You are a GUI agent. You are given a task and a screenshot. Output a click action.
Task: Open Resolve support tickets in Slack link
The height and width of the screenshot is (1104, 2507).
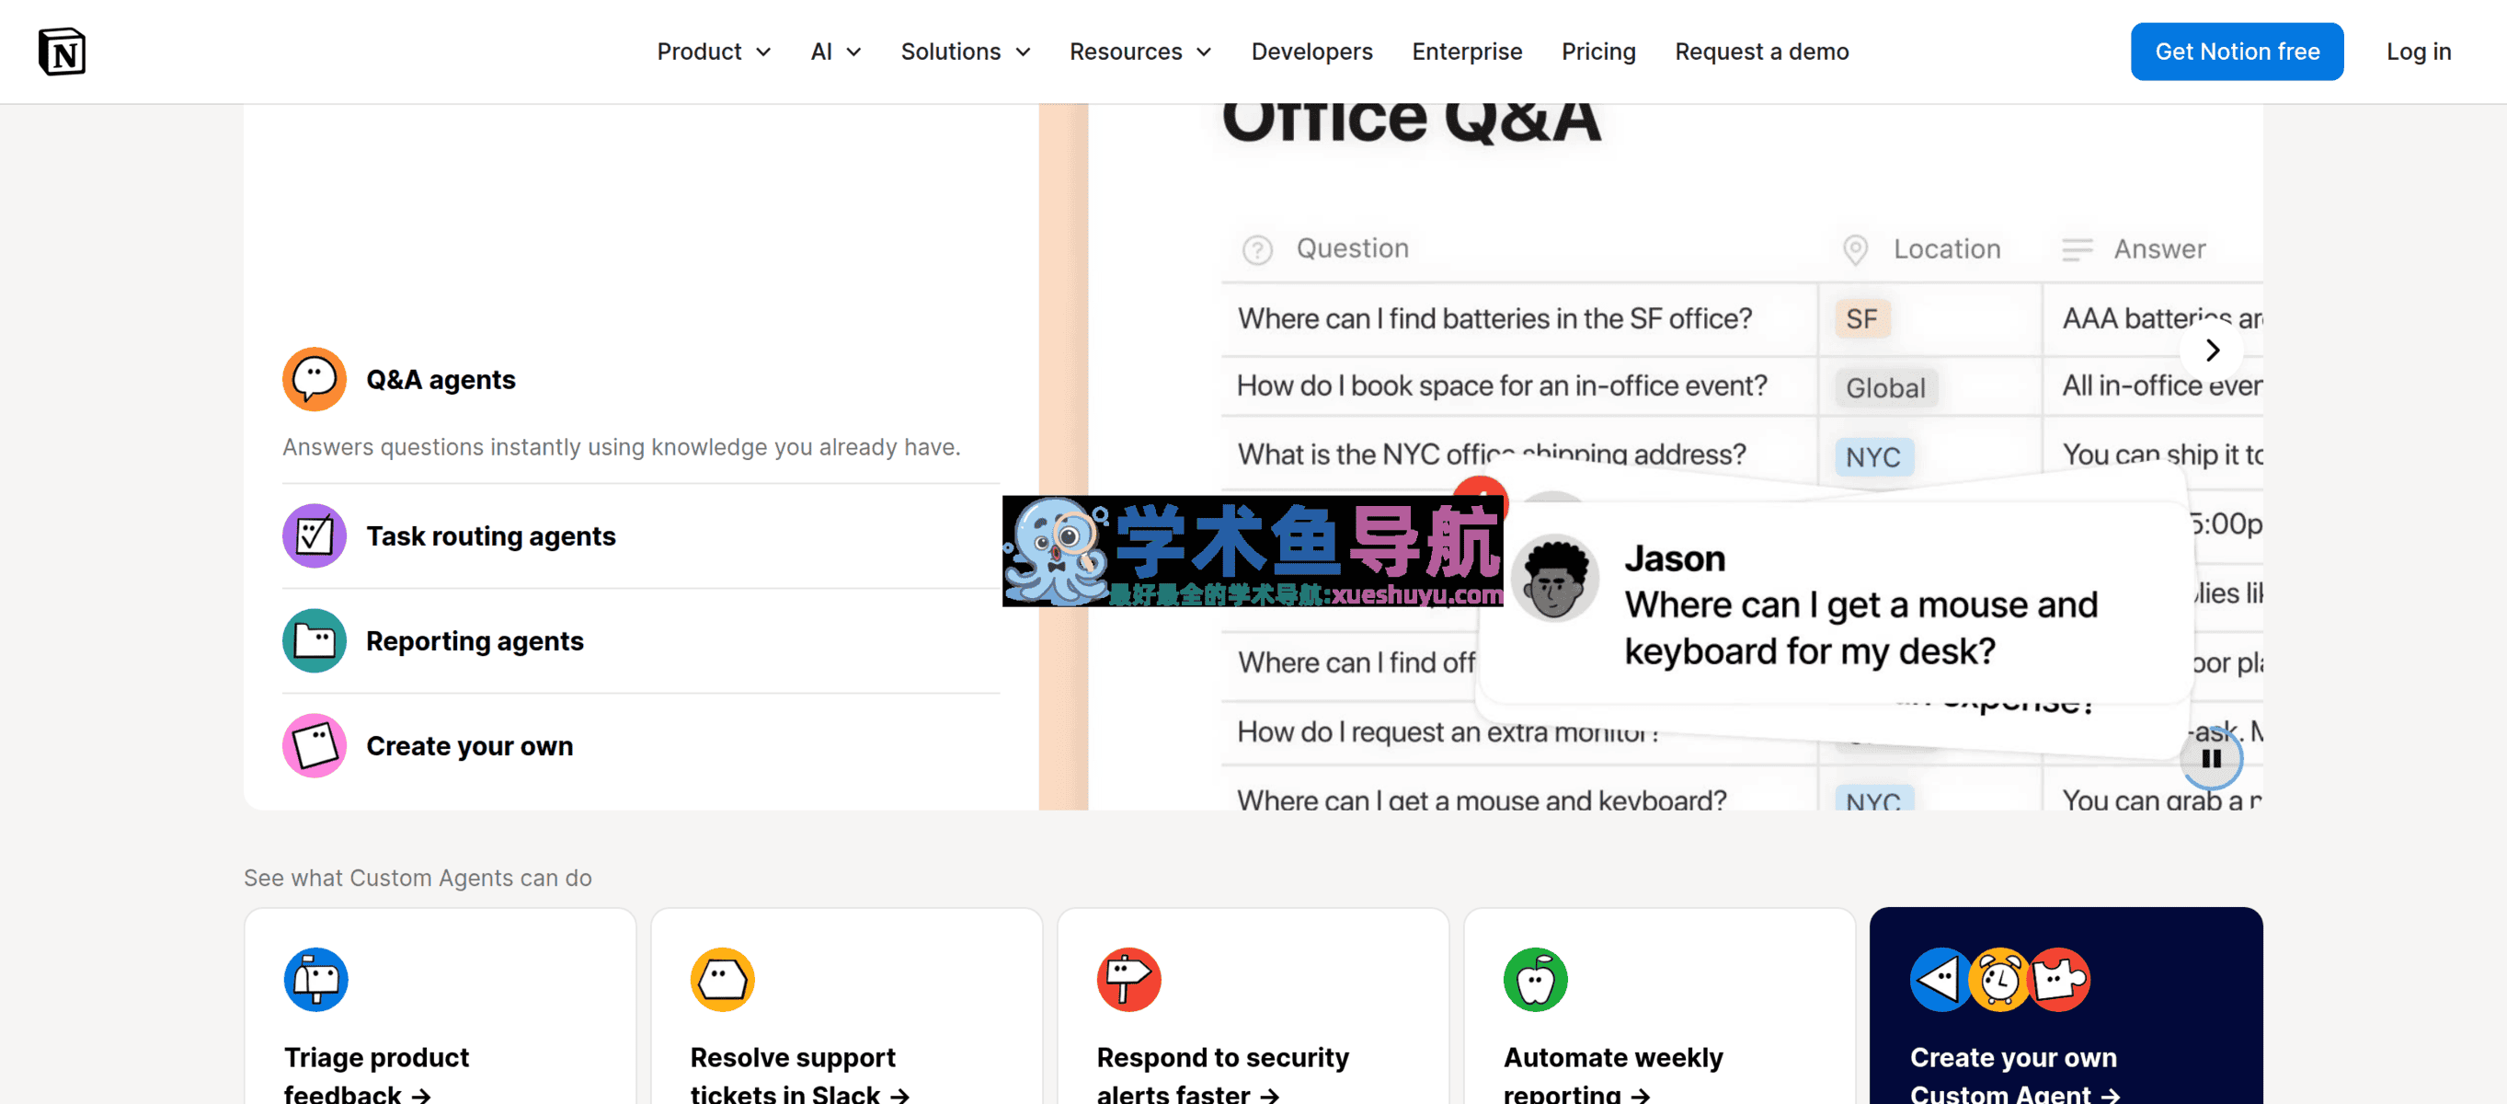[800, 1075]
